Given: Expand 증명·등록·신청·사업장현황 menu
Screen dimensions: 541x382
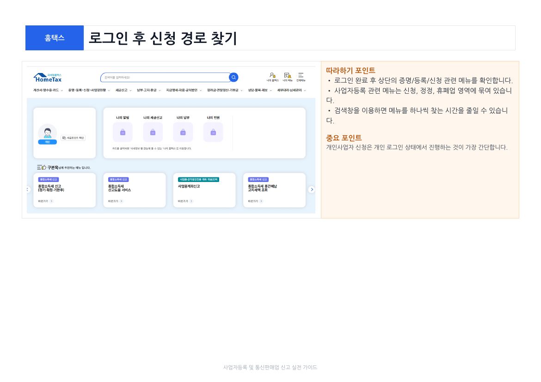Looking at the screenshot, I should (89, 91).
